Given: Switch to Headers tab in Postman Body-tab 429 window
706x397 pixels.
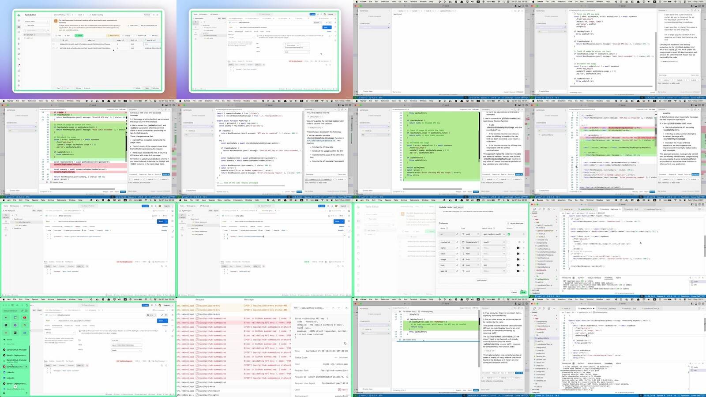Looking at the screenshot, I should click(x=68, y=226).
